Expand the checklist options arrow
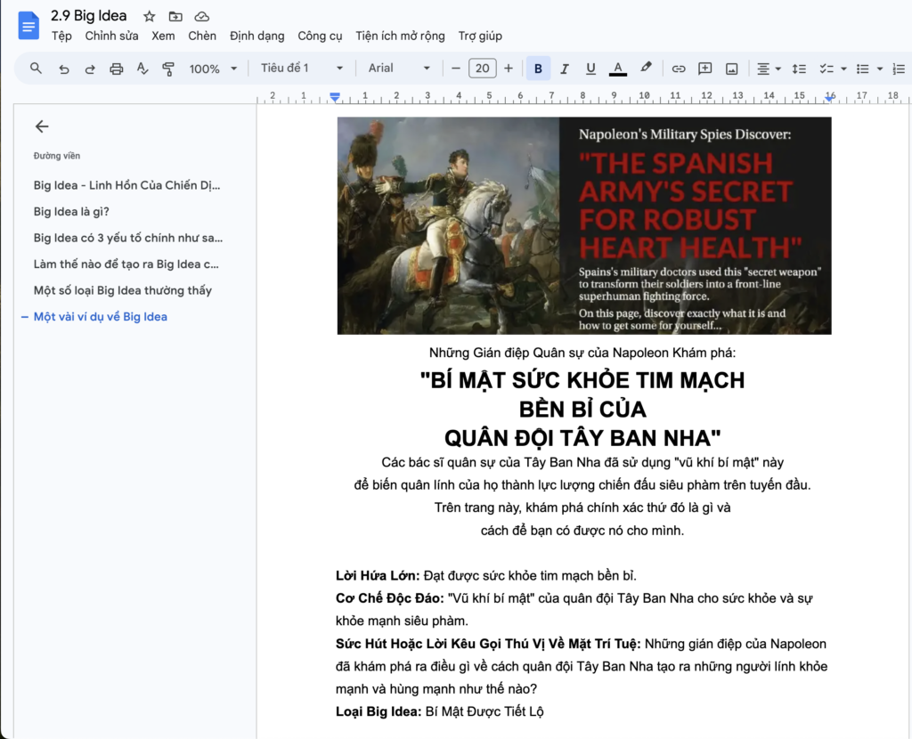The height and width of the screenshot is (739, 912). pyautogui.click(x=844, y=69)
